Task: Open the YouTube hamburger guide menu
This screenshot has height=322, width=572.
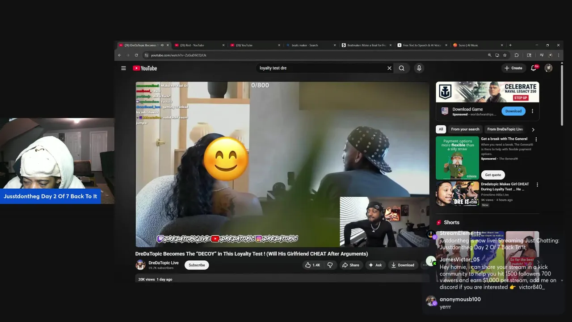Action: (123, 68)
